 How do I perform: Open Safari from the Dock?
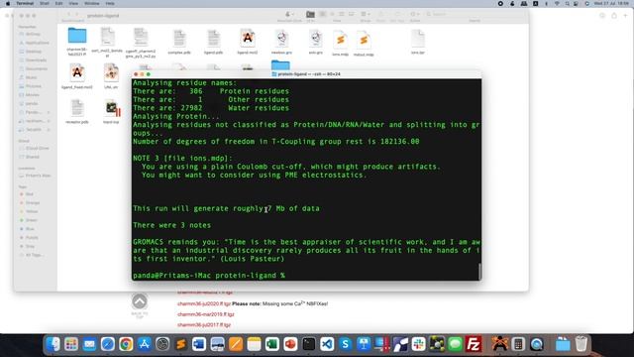click(108, 344)
